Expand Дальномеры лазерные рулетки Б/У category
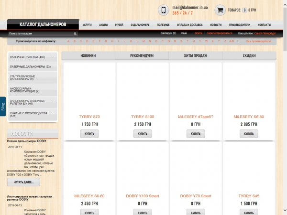287x215 pixels. (53, 101)
